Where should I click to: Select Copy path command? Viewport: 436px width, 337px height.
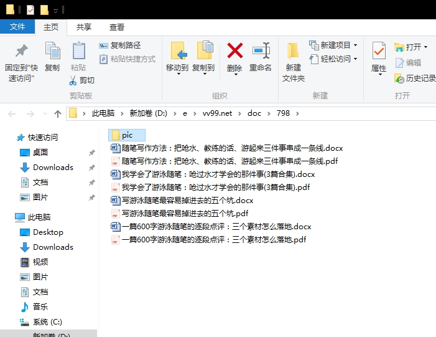pyautogui.click(x=120, y=45)
